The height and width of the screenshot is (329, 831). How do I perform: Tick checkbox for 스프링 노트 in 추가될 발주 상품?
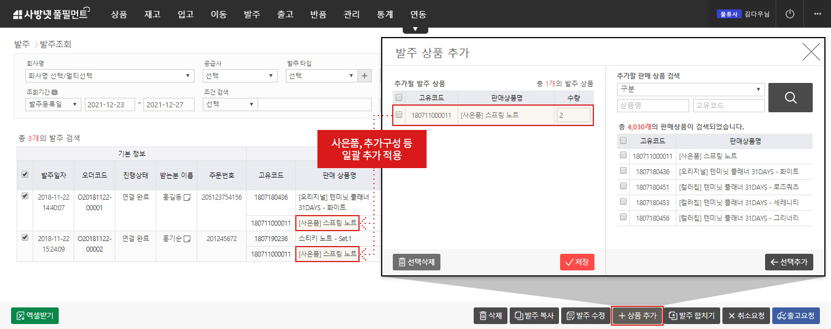[x=399, y=115]
